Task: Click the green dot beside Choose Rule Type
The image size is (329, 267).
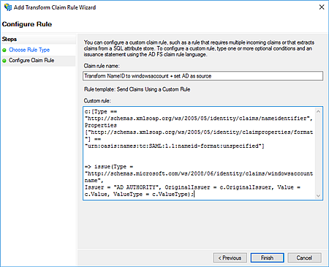Action: [x=4, y=50]
